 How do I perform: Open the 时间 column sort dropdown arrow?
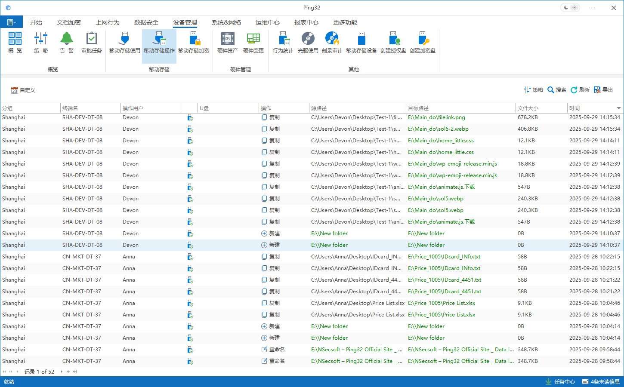pos(618,108)
